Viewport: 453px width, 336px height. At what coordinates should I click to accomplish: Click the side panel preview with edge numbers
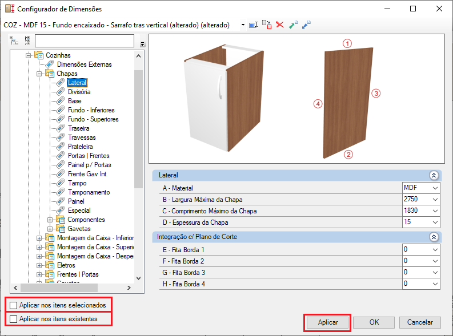pos(347,99)
